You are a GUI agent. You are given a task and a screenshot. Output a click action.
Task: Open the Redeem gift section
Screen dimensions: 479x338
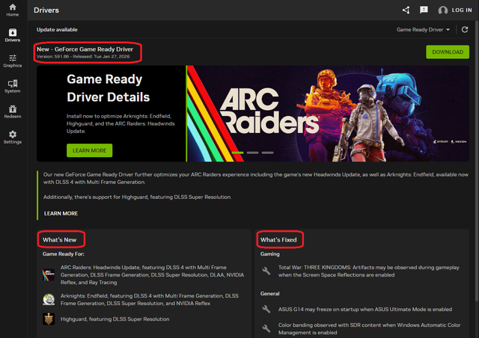tap(13, 111)
